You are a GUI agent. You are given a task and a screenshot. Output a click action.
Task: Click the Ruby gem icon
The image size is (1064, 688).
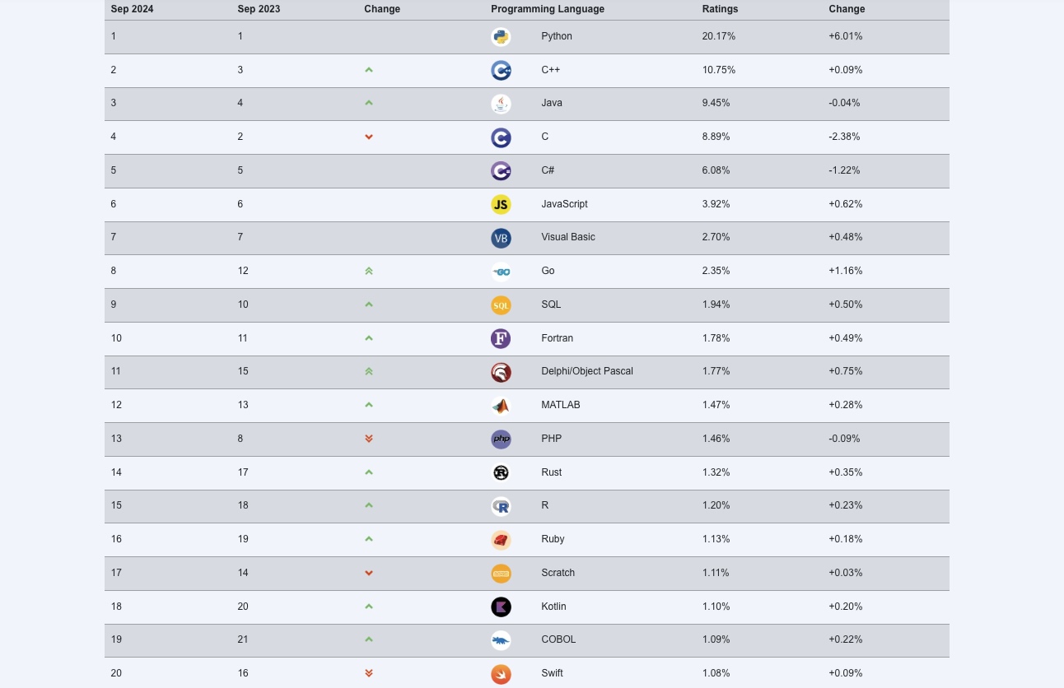[501, 540]
